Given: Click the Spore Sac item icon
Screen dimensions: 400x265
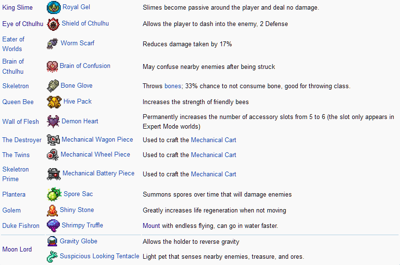Looking at the screenshot, I should 54,194.
